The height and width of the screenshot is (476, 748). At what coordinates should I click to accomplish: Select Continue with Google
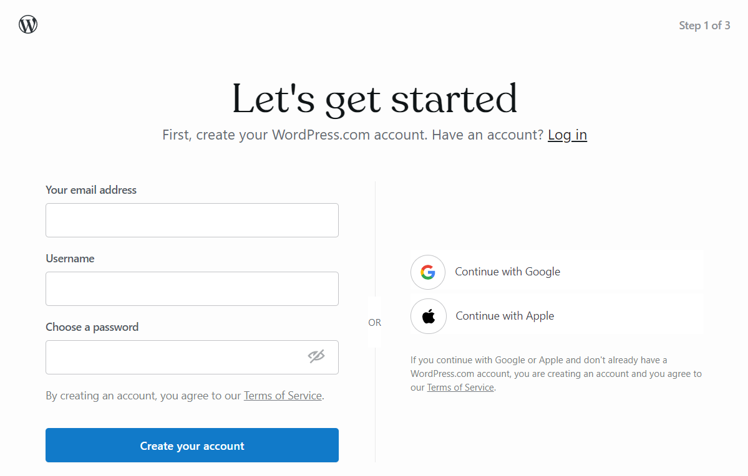pos(507,272)
